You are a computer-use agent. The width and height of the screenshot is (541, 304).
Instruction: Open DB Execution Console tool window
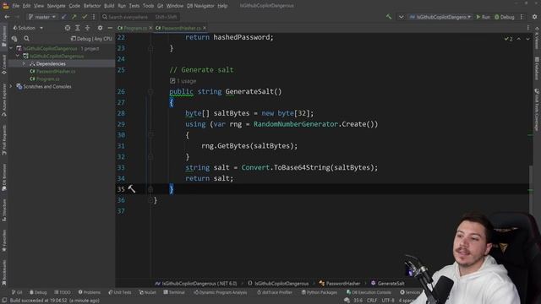369,292
